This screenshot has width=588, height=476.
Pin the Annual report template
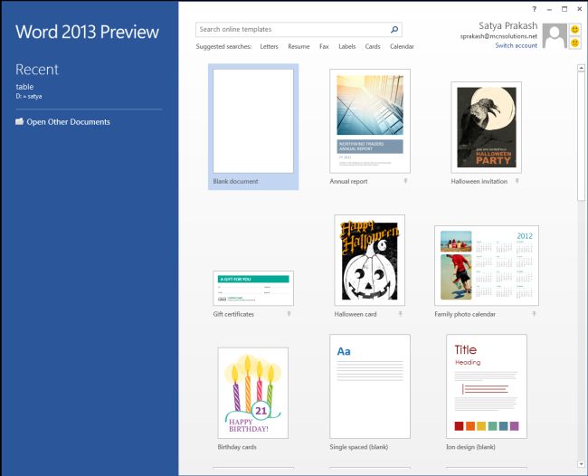click(x=405, y=181)
